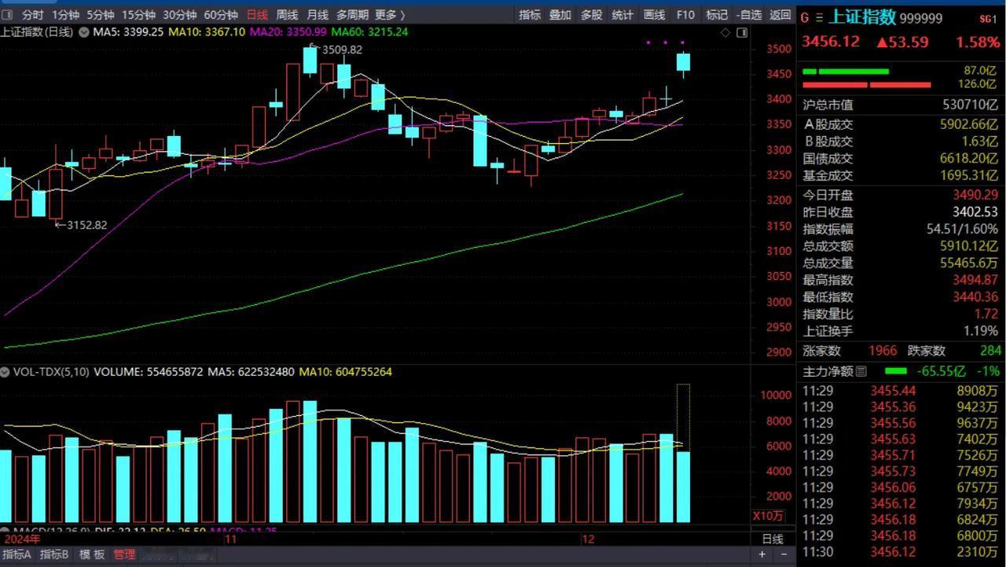Viewport: 1006px width, 567px height.
Task: Click the A股成交 value 5902.66亿
Action: click(x=969, y=124)
